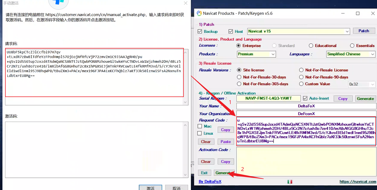Click the "2) License, Product and Language" heading
377x190 pixels.
230,39
